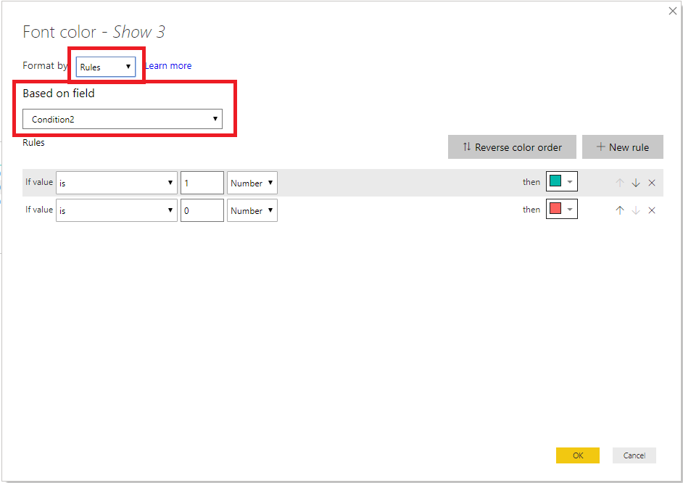
Task: Delete the second rule with X icon
Action: [x=652, y=210]
